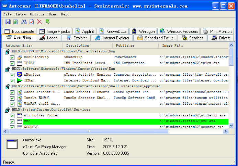Image resolution: width=238 pixels, height=166 pixels.
Task: Open the Services tab
Action: 192,38
